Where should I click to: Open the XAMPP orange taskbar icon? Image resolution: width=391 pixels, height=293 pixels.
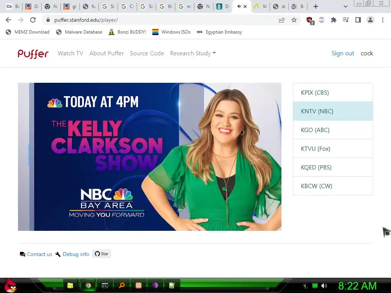point(138,285)
